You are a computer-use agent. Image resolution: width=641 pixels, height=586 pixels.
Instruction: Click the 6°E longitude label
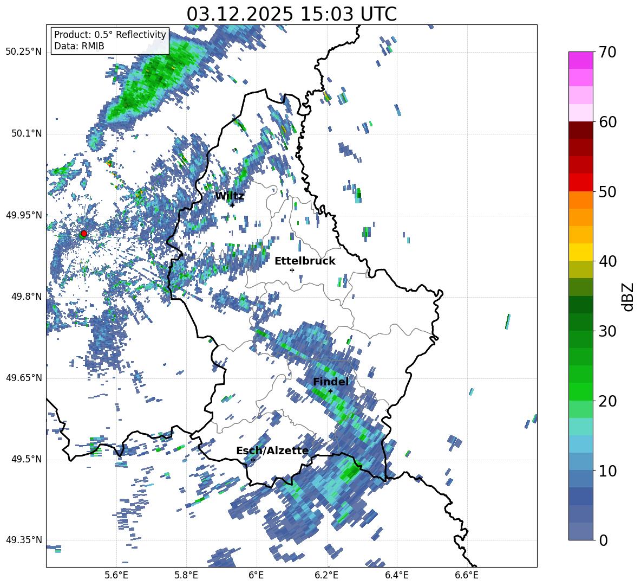coord(256,575)
